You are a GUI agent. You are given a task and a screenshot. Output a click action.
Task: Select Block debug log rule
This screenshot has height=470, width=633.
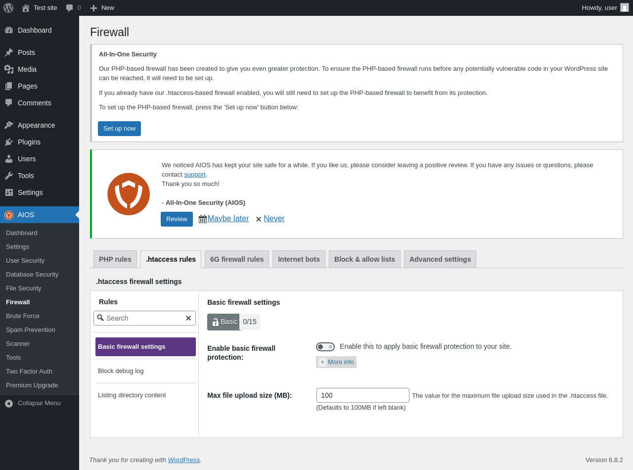click(x=145, y=371)
